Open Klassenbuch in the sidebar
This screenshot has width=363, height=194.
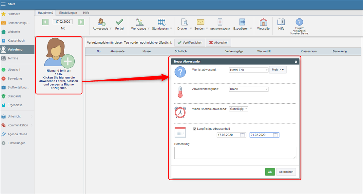point(16,41)
